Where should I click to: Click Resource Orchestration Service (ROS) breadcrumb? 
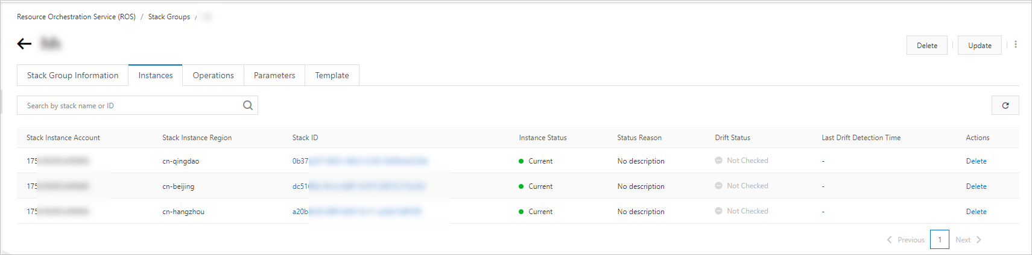tap(76, 17)
